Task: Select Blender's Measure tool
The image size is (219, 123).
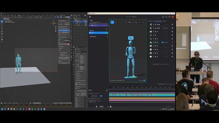Action: point(2,39)
